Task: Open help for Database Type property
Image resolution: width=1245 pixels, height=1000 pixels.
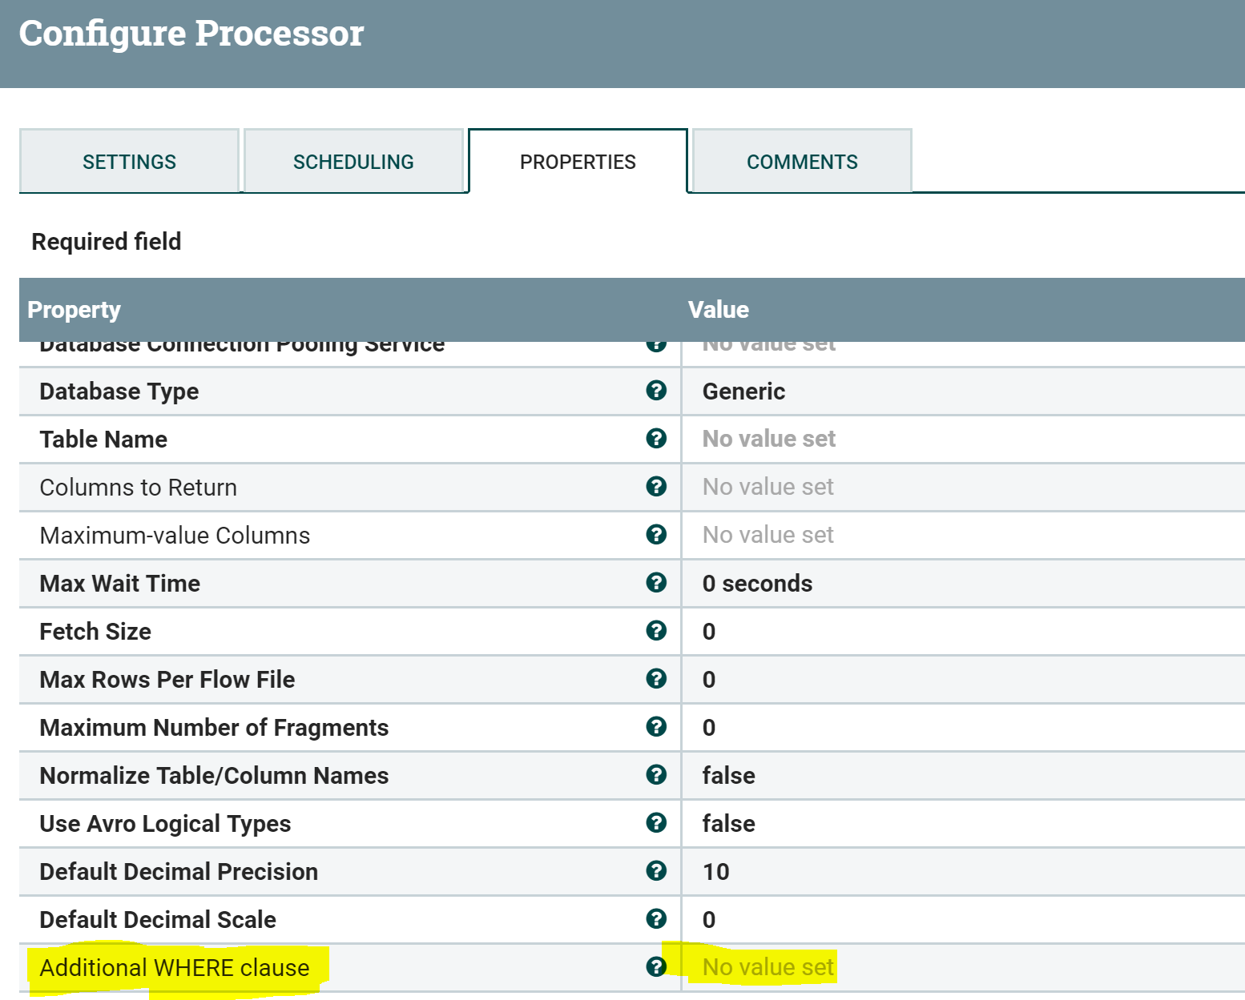Action: (x=656, y=392)
